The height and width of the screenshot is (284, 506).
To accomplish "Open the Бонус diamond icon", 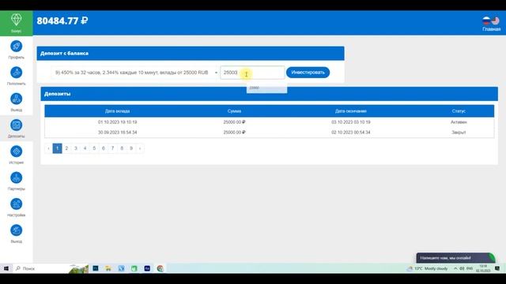I will point(16,21).
